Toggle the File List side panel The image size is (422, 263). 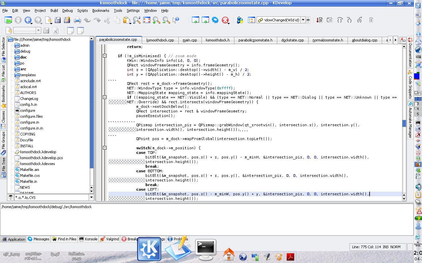tap(3, 73)
